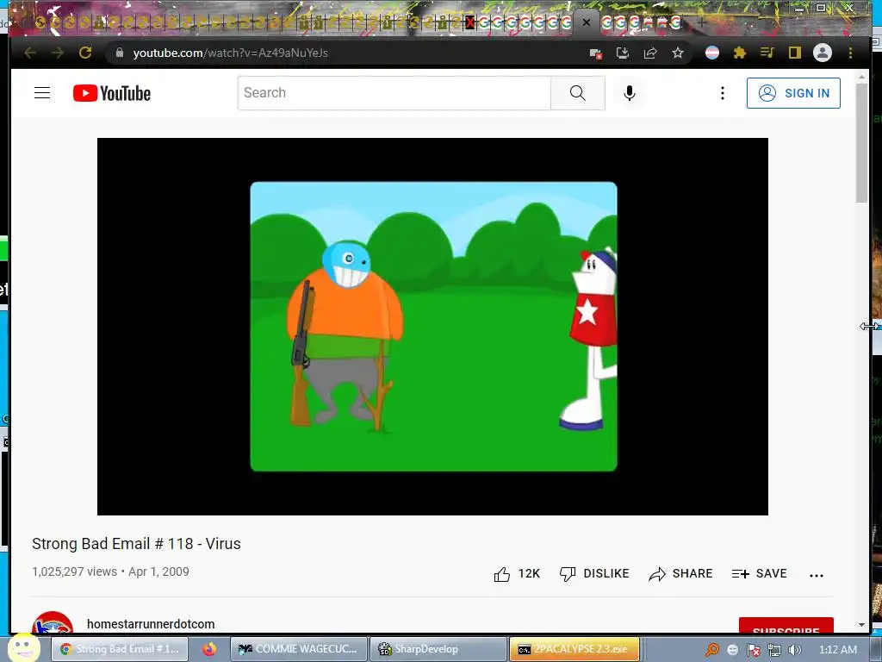
Task: Switch to 2PACALYPSE 2.3.exe taskbar window
Action: pyautogui.click(x=575, y=649)
